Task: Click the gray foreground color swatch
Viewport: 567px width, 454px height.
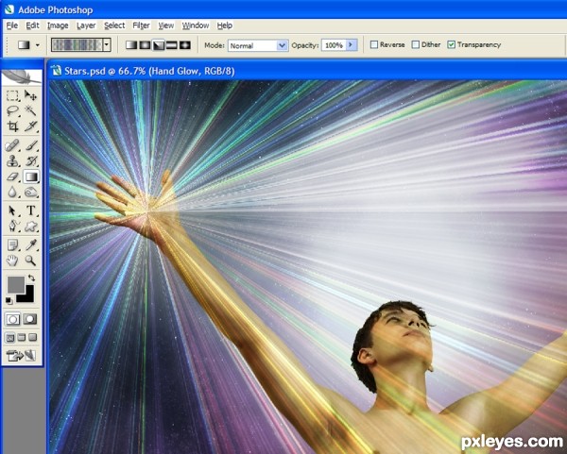Action: click(16, 284)
